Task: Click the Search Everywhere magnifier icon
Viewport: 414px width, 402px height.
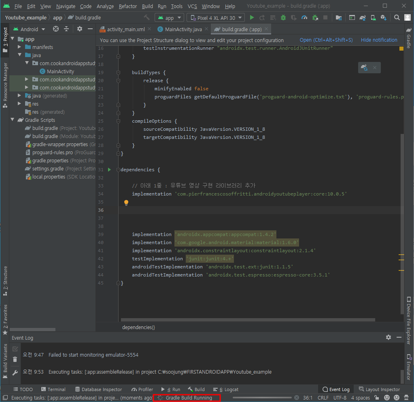Action: 397,18
